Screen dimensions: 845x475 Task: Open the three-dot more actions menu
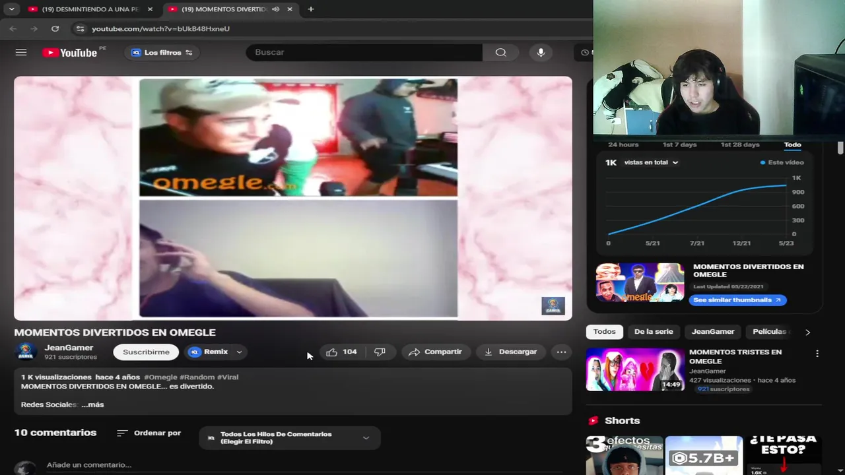coord(561,352)
